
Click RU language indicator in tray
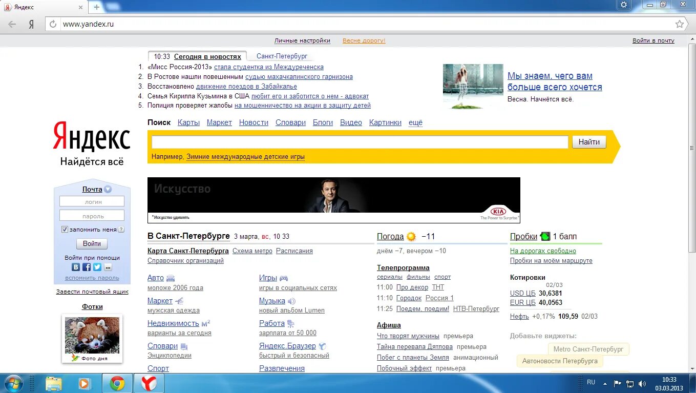point(591,382)
